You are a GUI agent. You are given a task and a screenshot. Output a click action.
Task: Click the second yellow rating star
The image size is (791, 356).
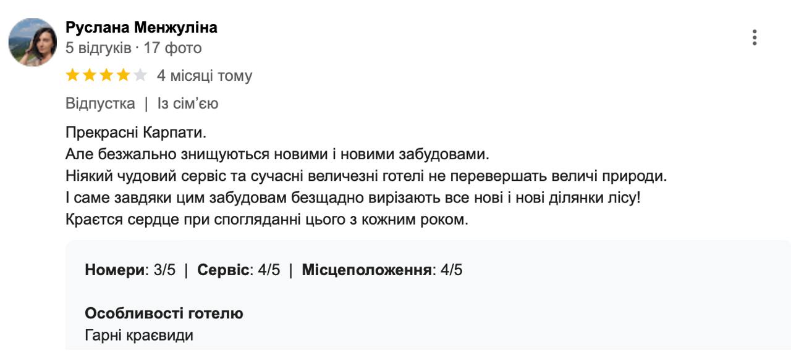[x=90, y=76]
